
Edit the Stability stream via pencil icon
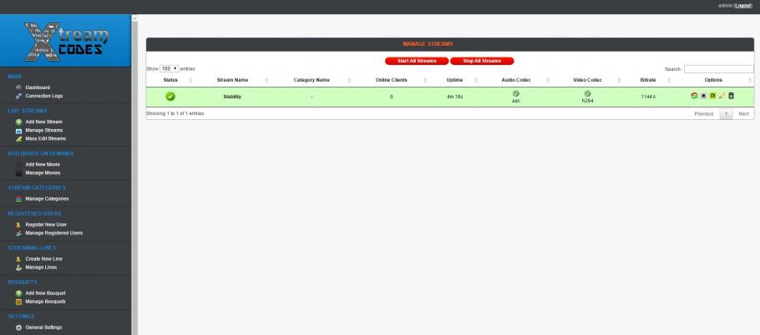click(722, 96)
